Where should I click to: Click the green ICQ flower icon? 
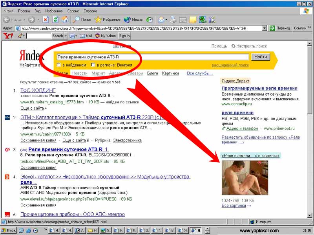point(203,20)
